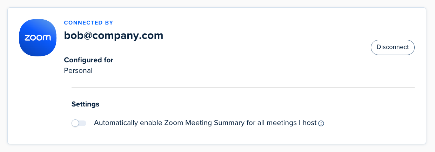This screenshot has height=152, width=435.
Task: Select the CONNECTED BY label
Action: pos(88,23)
